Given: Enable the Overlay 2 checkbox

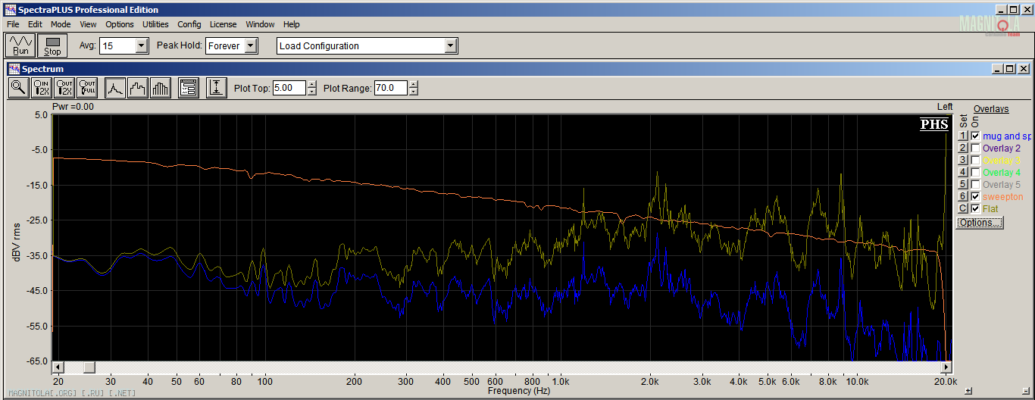Looking at the screenshot, I should (975, 148).
